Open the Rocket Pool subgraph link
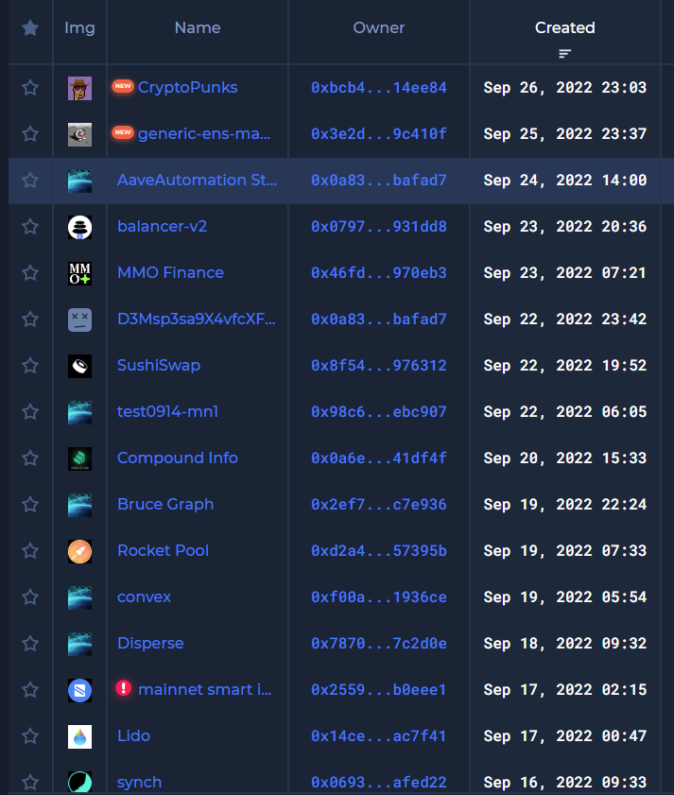The width and height of the screenshot is (674, 795). coord(163,550)
